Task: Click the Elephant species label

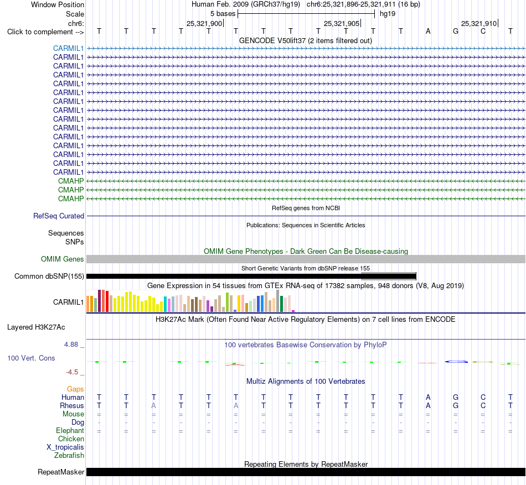Action: (70, 430)
